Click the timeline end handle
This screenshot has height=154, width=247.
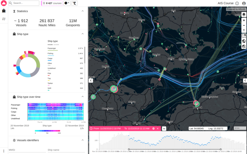click(221, 149)
